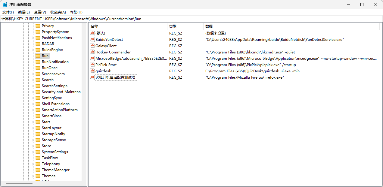The height and width of the screenshot is (187, 383).
Task: Expand the Screensavers tree node
Action: coord(33,74)
